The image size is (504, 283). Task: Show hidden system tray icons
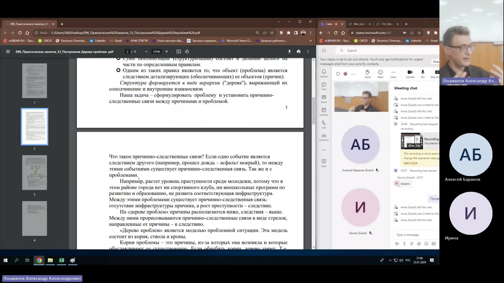(x=390, y=260)
